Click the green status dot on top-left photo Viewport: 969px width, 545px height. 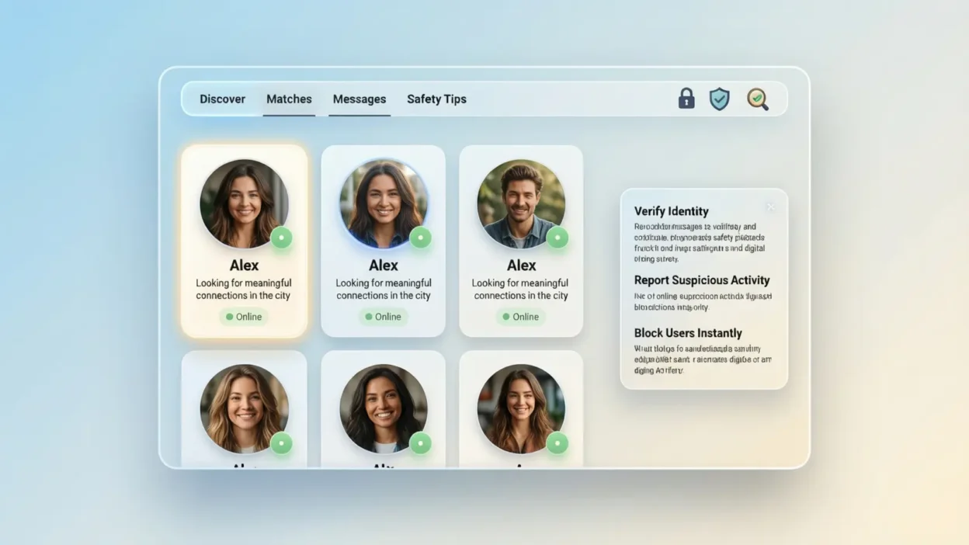pos(281,238)
